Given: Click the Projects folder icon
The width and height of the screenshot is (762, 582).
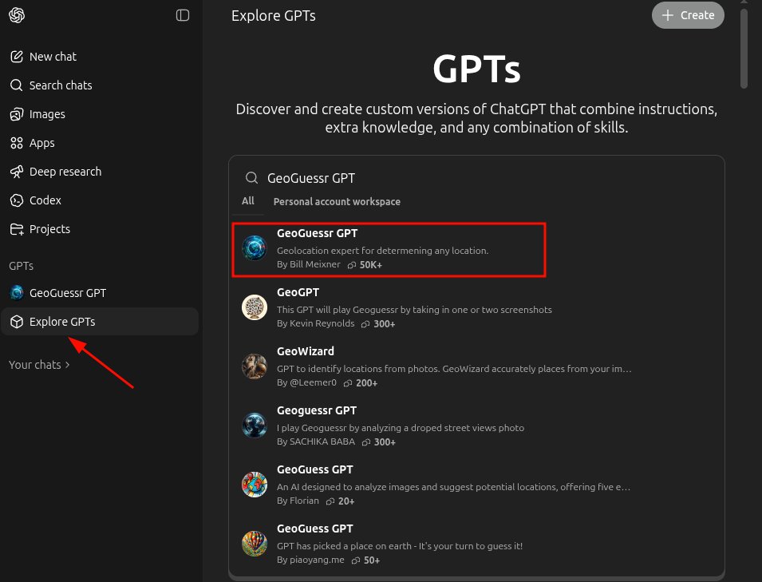Looking at the screenshot, I should 17,229.
